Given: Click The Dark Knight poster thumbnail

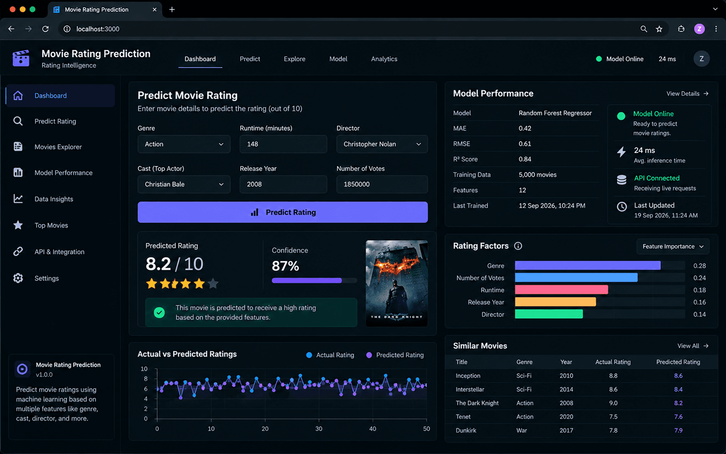Looking at the screenshot, I should click(x=397, y=283).
